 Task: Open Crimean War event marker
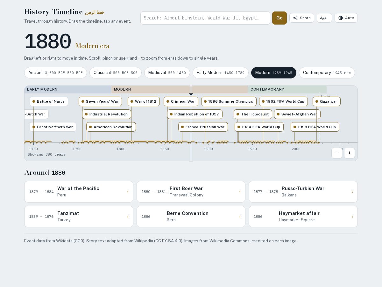click(x=181, y=101)
